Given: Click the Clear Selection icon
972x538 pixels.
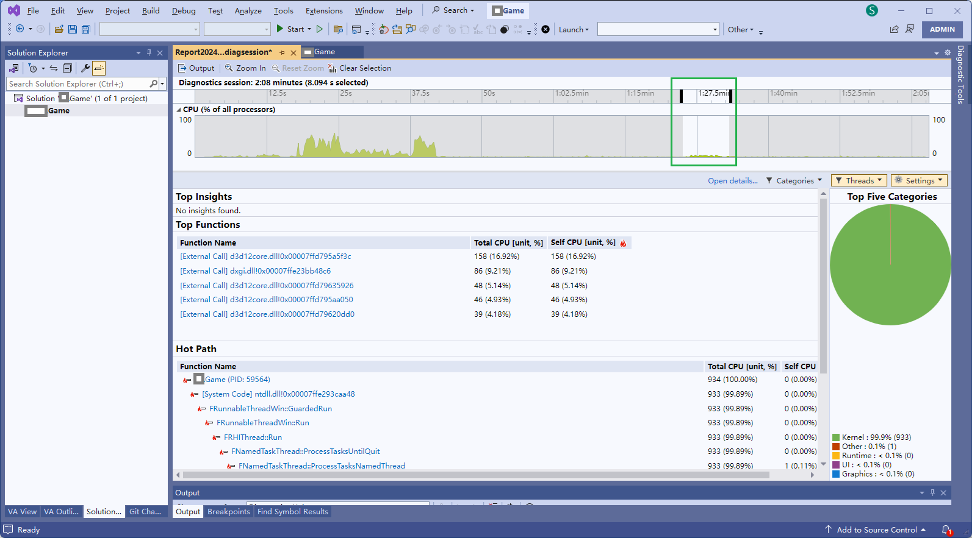Looking at the screenshot, I should (x=333, y=68).
